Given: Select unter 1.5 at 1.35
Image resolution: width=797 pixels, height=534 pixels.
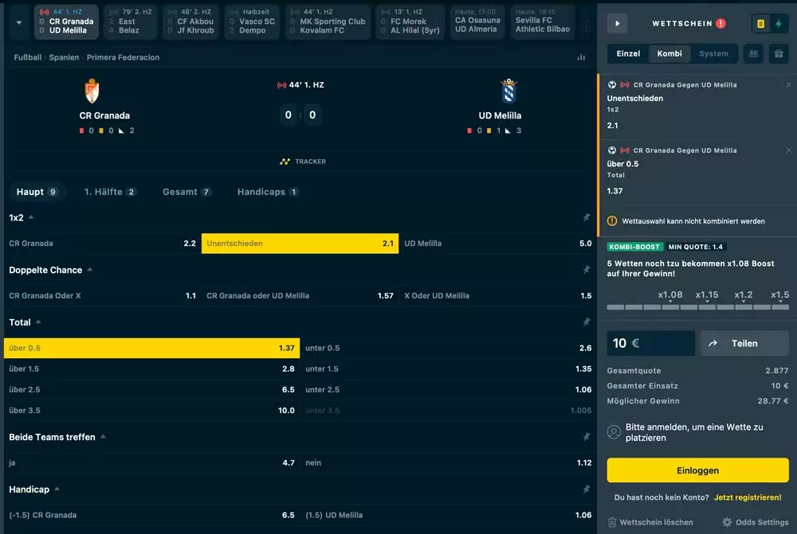Looking at the screenshot, I should tap(448, 368).
